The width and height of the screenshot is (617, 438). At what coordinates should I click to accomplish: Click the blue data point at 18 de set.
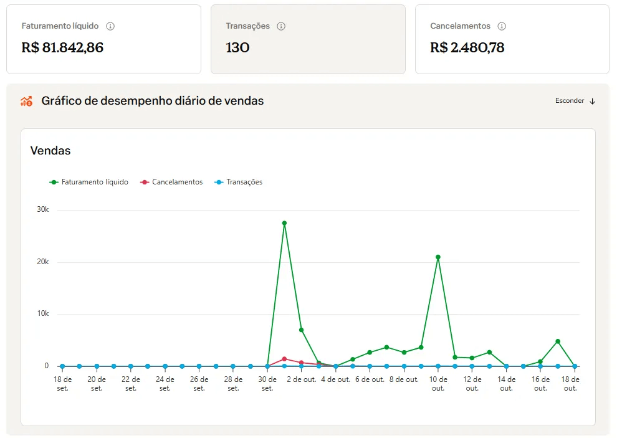(x=62, y=366)
